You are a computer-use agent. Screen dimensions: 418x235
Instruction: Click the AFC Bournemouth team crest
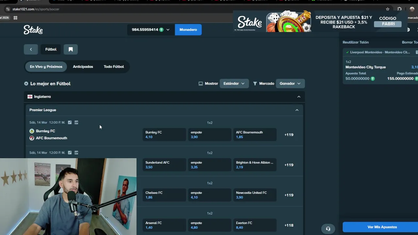point(32,138)
